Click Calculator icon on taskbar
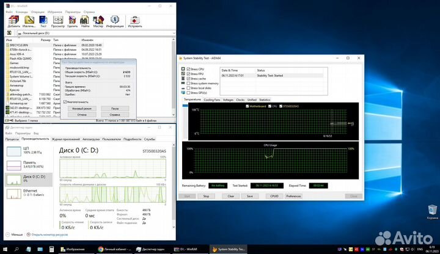The width and height of the screenshot is (440, 254). click(x=51, y=249)
